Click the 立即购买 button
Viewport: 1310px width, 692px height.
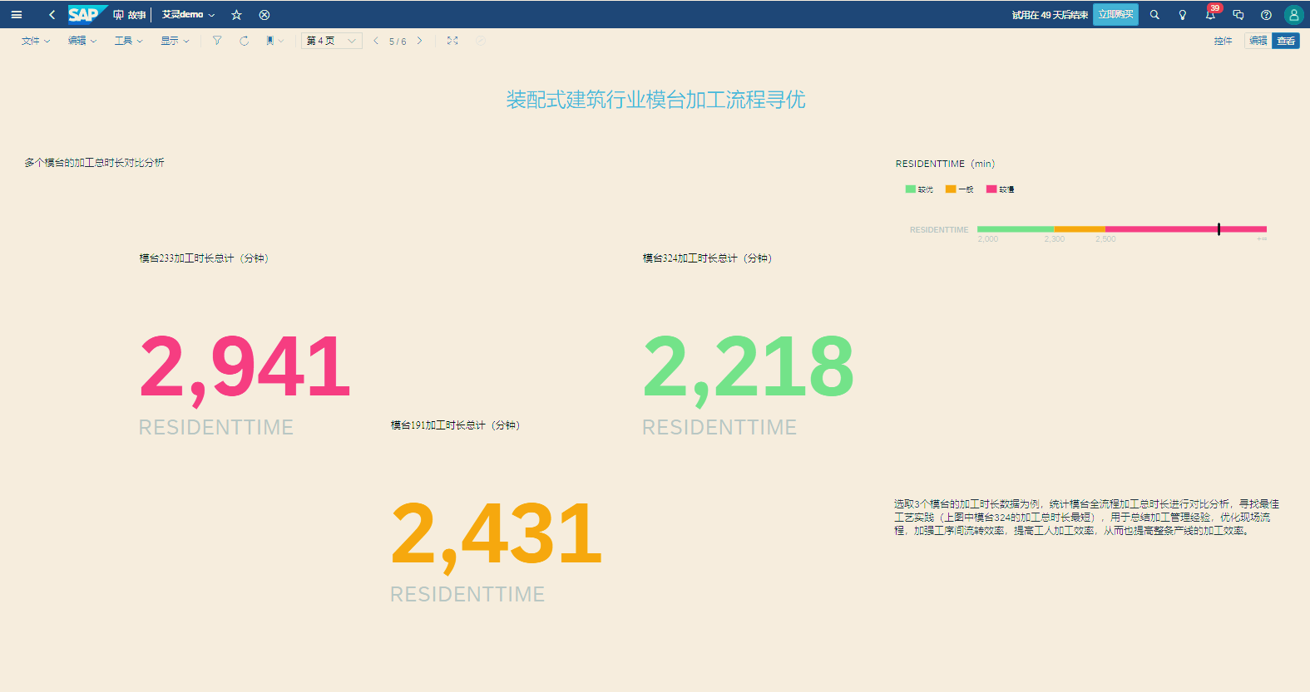(1115, 15)
